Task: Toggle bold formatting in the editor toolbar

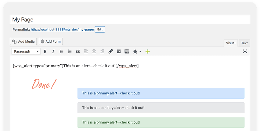Action: (x=45, y=51)
